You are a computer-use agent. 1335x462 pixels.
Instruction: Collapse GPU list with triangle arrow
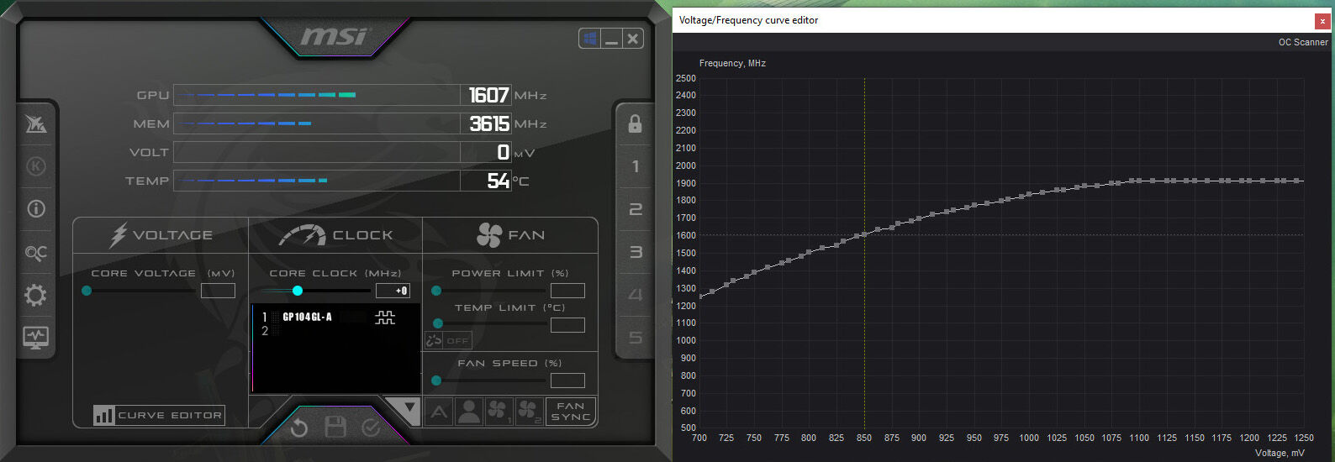tap(409, 409)
